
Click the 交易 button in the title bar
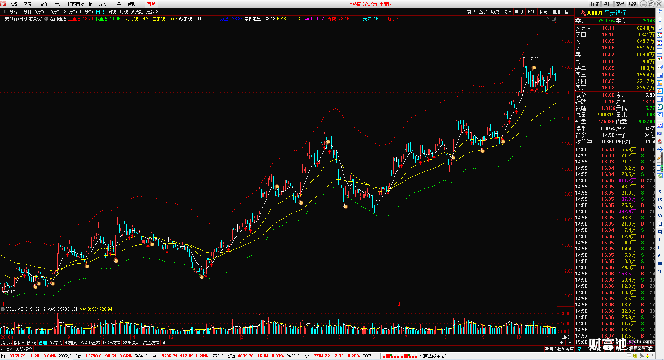(x=620, y=4)
